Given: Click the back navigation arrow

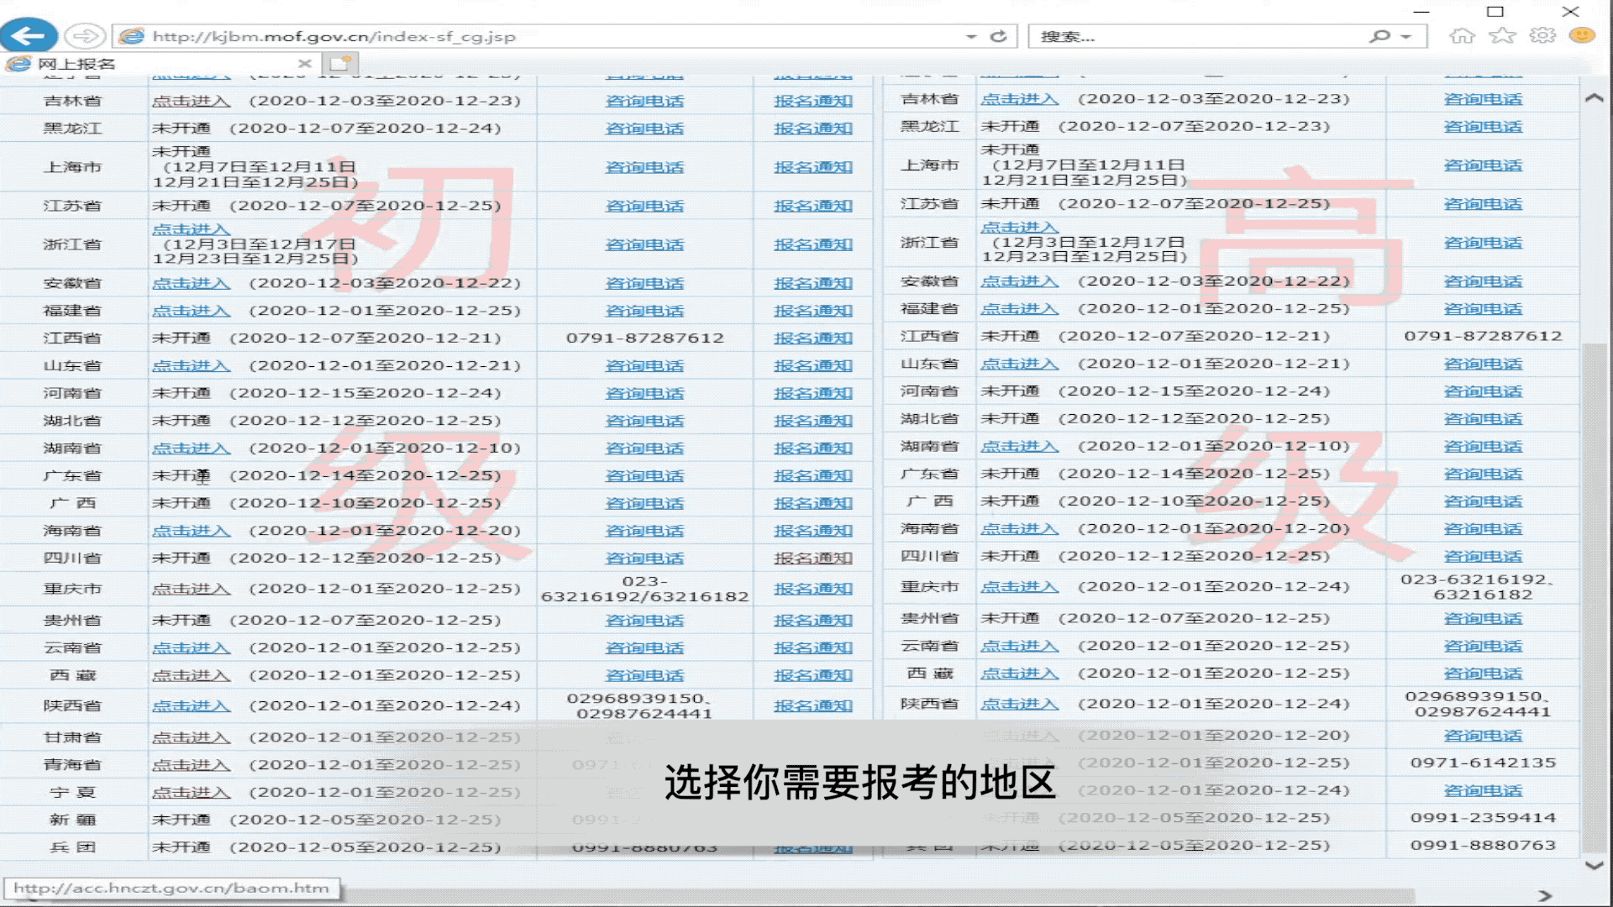Looking at the screenshot, I should tap(30, 35).
